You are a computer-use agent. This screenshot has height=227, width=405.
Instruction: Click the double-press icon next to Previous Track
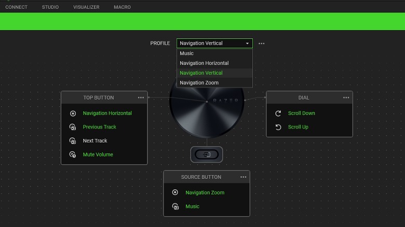pos(73,127)
